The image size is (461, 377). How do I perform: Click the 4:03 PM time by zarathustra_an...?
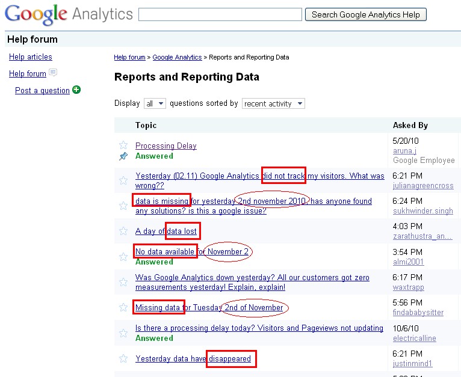coord(407,226)
